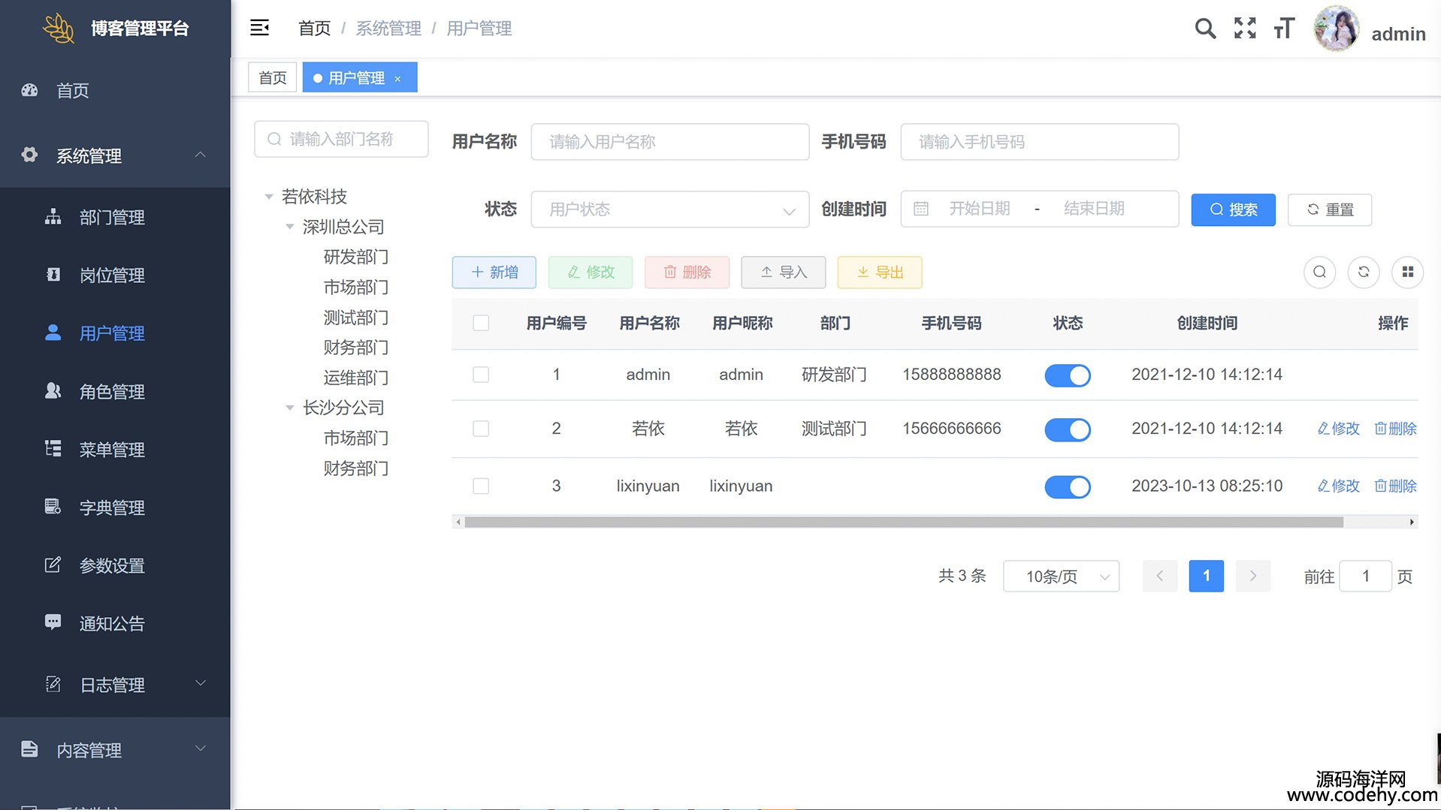The image size is (1441, 810).
Task: Switch to the 首页 tab
Action: click(x=272, y=78)
